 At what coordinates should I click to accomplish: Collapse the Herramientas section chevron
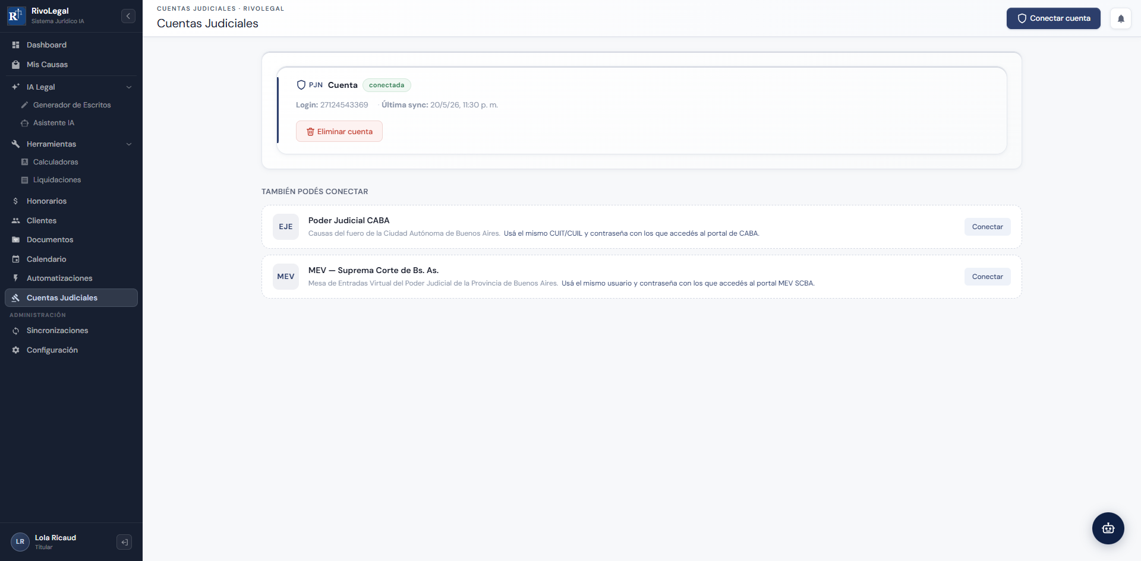129,144
